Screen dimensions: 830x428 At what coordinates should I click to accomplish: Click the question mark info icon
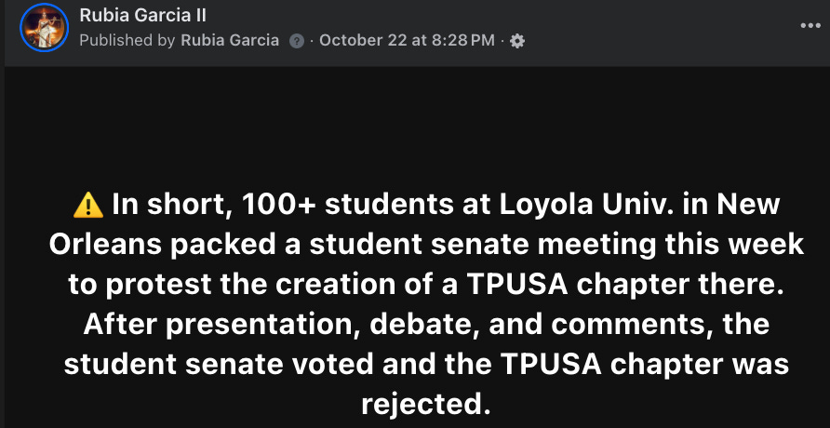[x=297, y=41]
